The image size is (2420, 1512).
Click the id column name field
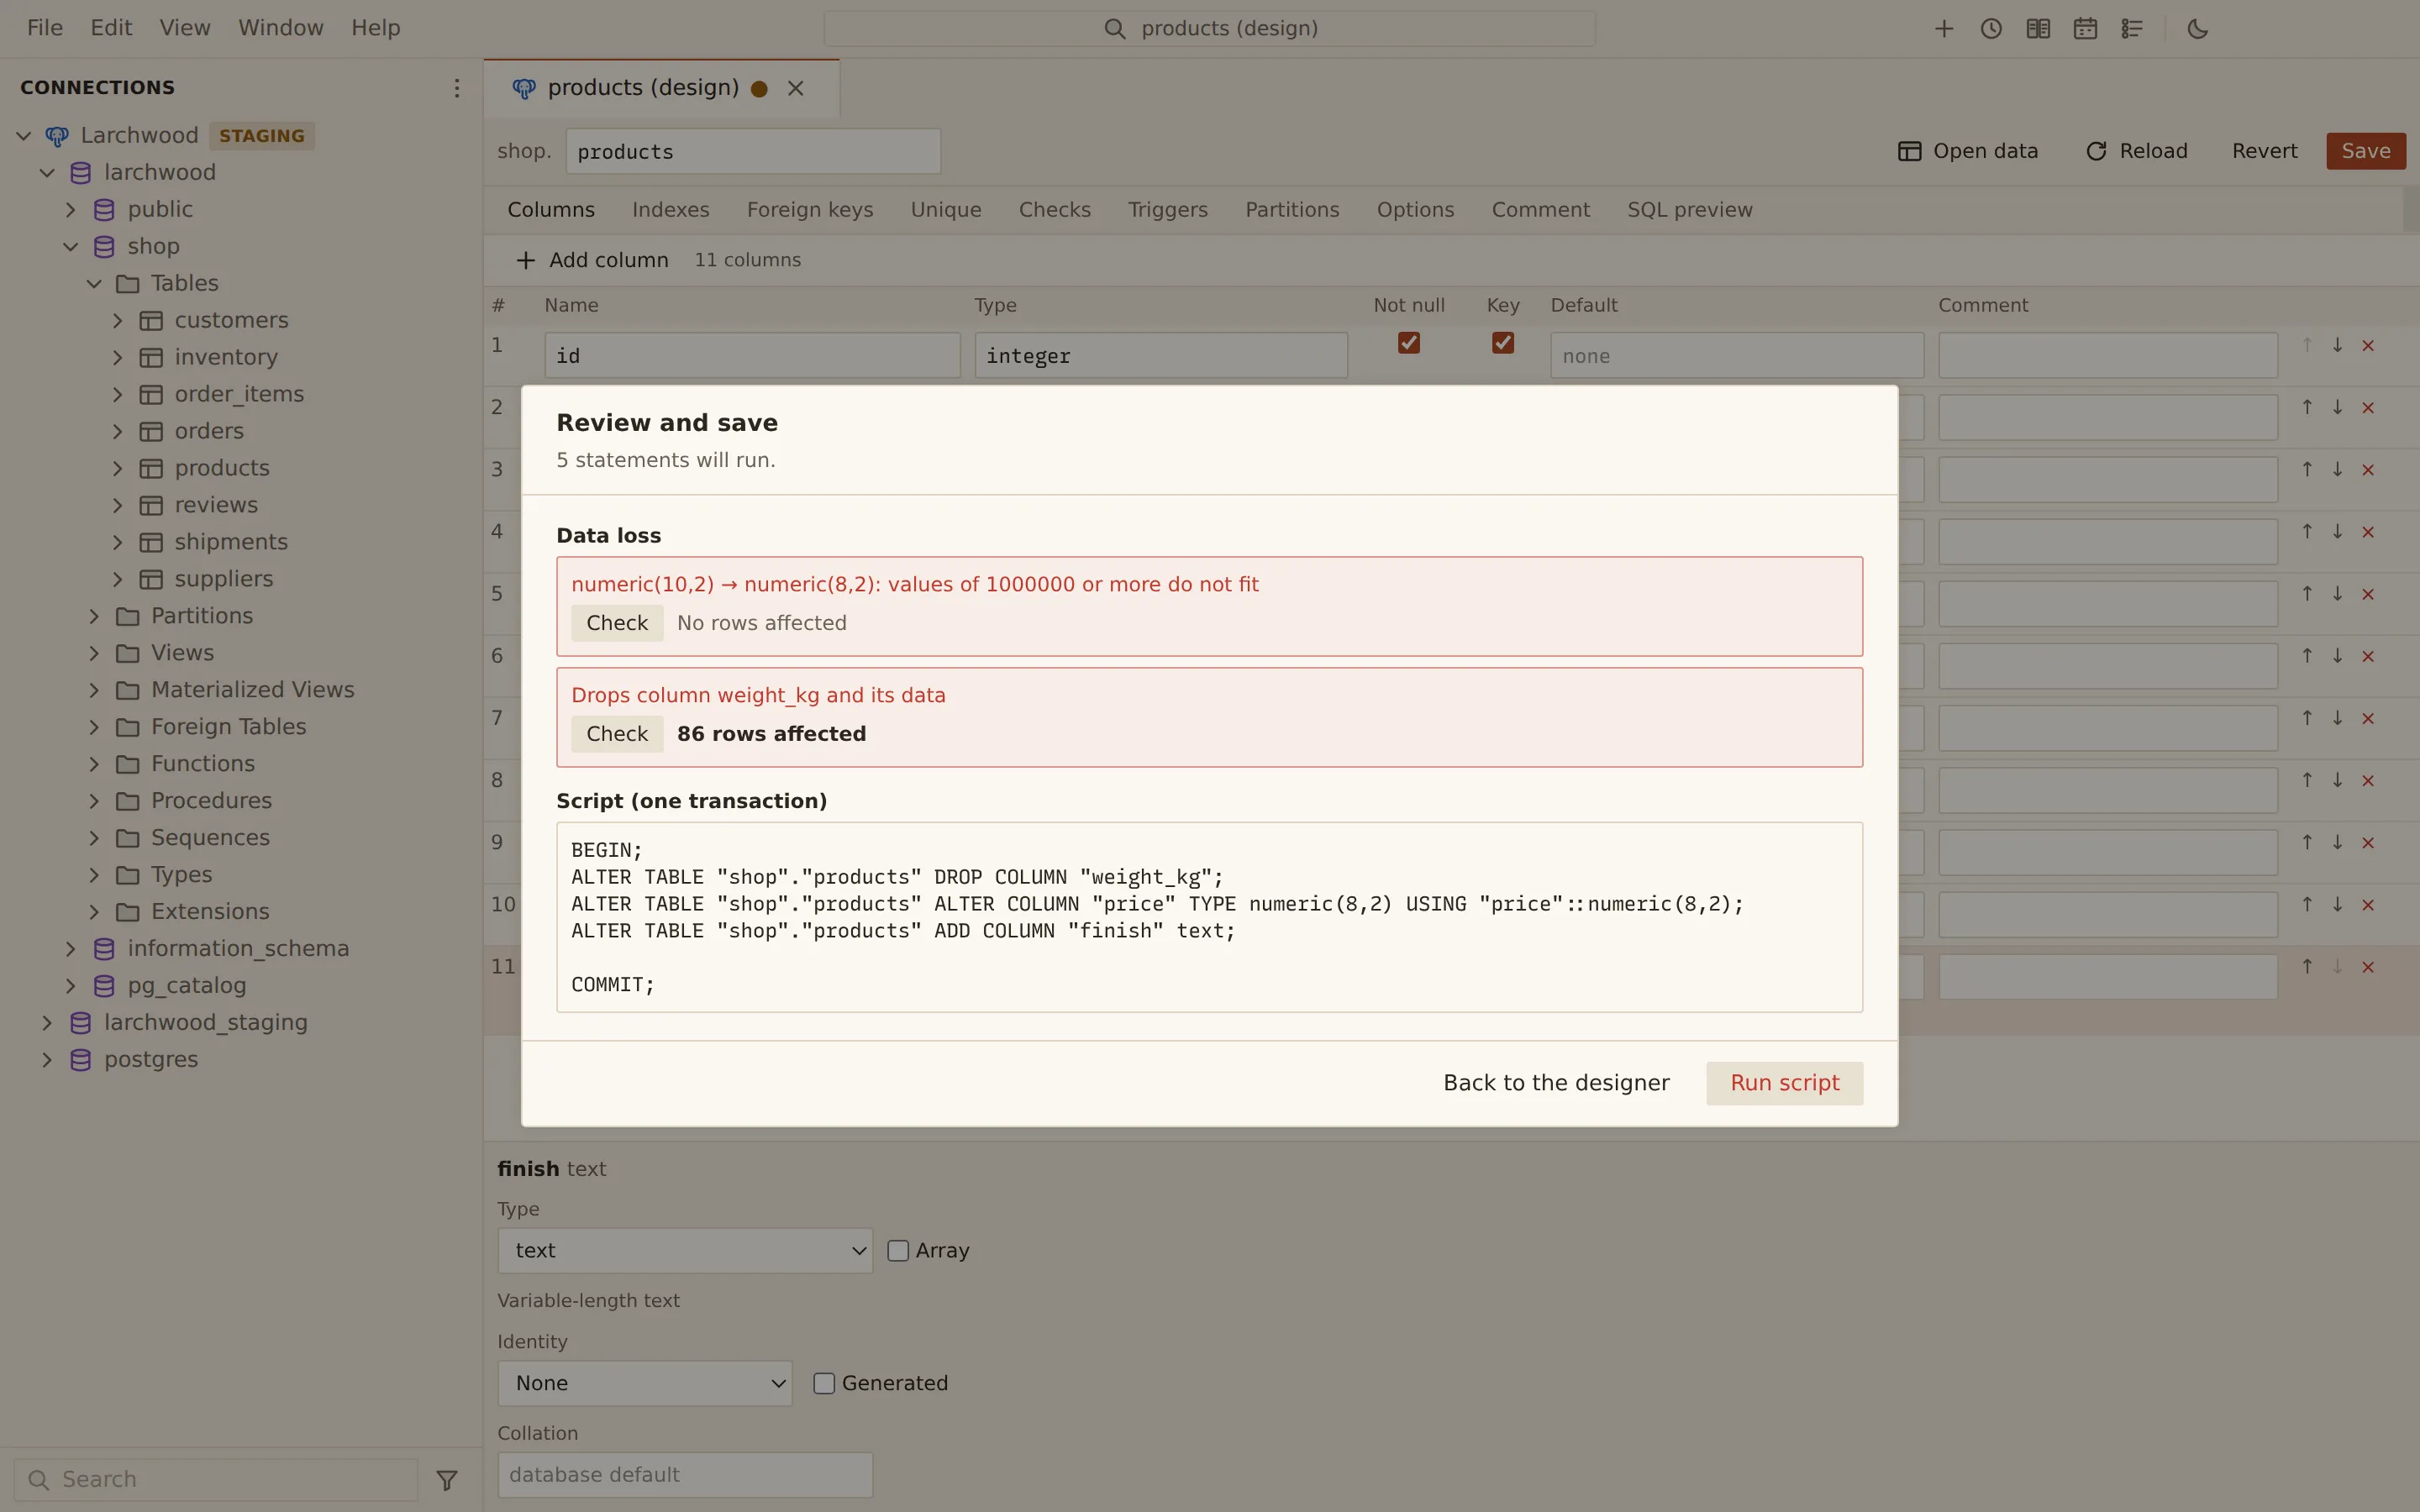click(x=752, y=356)
